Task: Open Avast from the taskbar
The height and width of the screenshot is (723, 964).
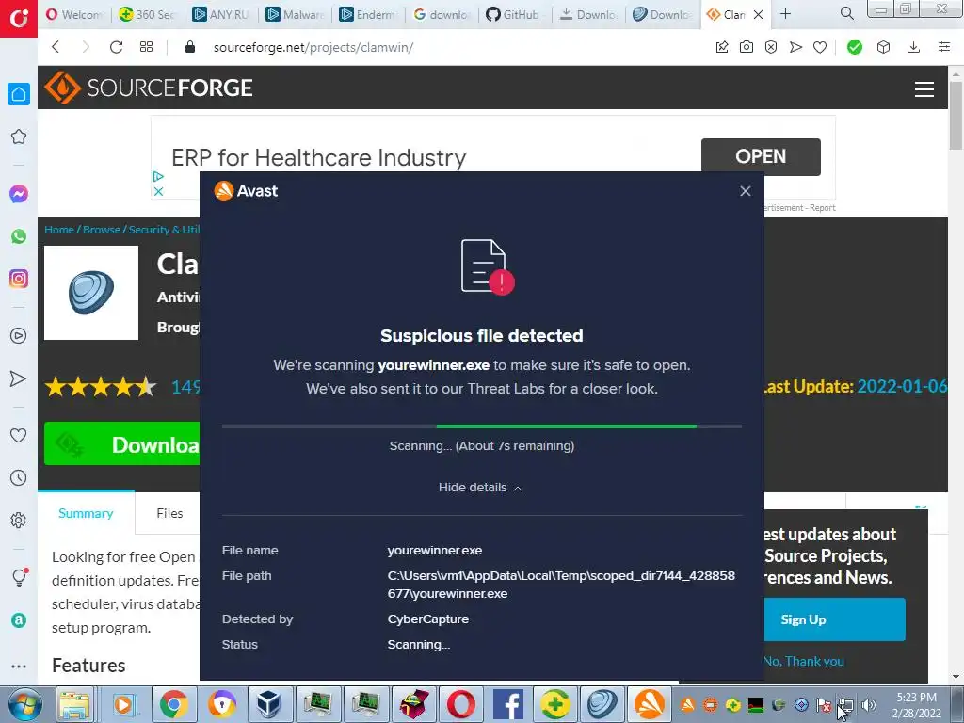Action: click(650, 704)
